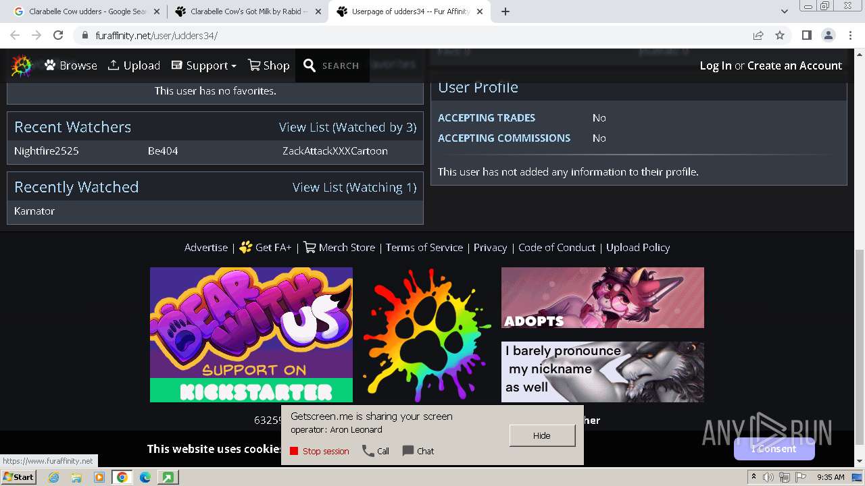This screenshot has height=486, width=865.
Task: Open the Merch Store footer link
Action: (x=339, y=247)
